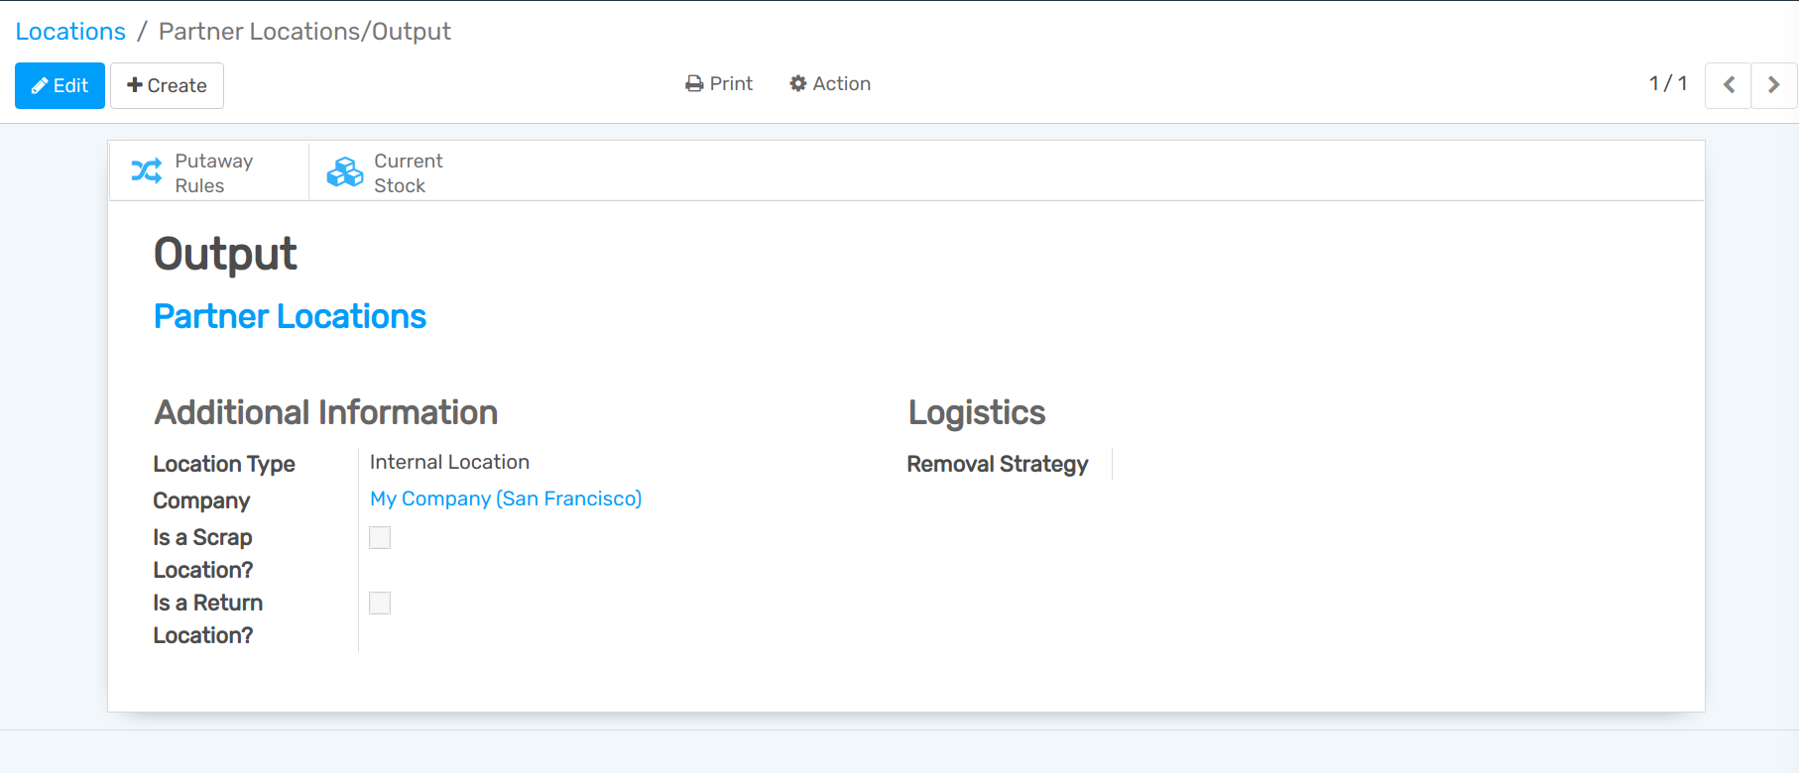
Task: Click the Edit button
Action: click(60, 85)
